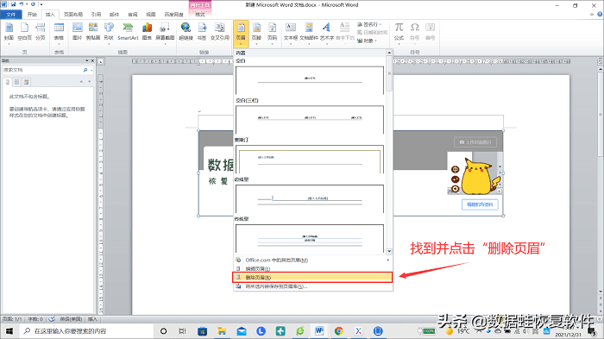Click the Cover Page (封面) icon
The image size is (604, 339).
pyautogui.click(x=9, y=32)
